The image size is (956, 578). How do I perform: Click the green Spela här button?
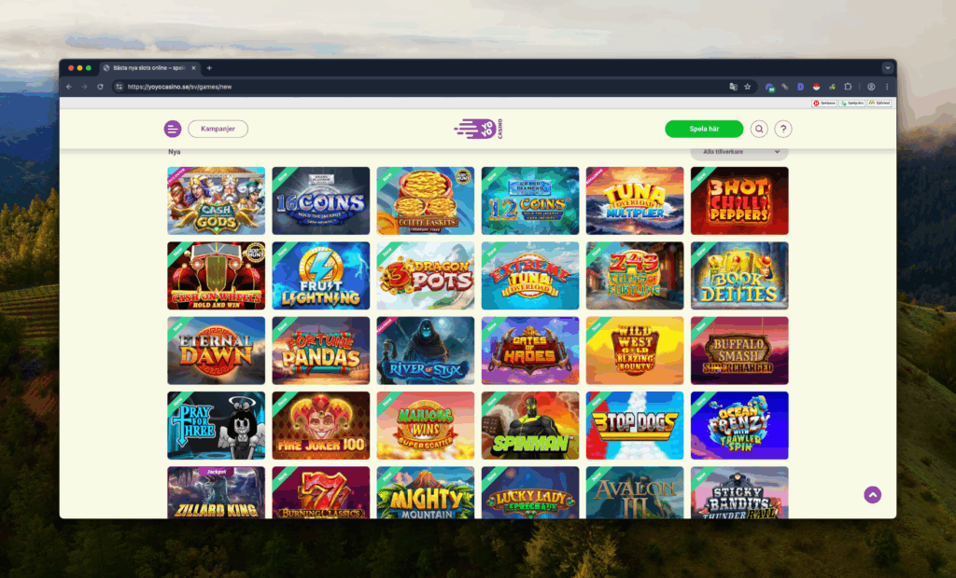click(x=704, y=129)
